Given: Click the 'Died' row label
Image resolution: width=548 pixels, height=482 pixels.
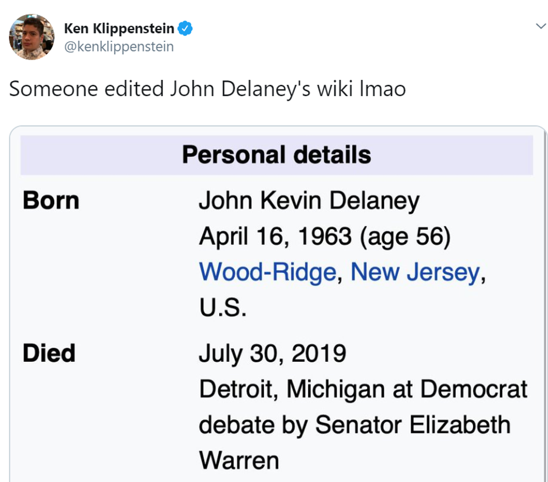Looking at the screenshot, I should (x=49, y=353).
